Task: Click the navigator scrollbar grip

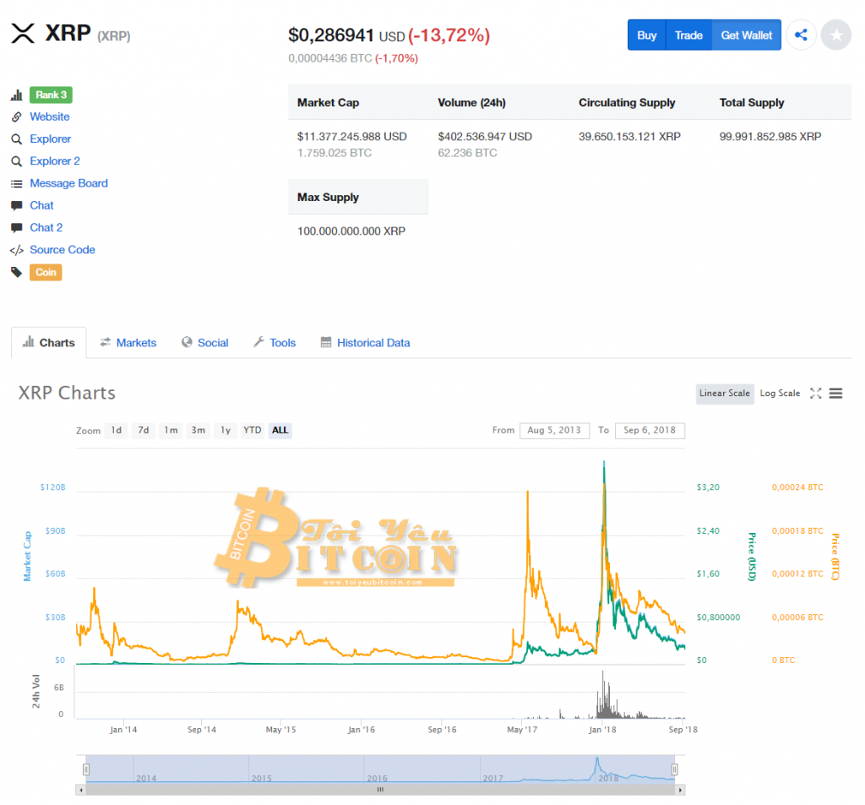Action: (380, 790)
